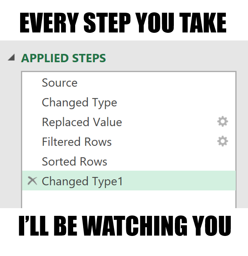Viewport: 248px width, 256px height.
Task: Select the Filtered Rows step
Action: click(77, 142)
